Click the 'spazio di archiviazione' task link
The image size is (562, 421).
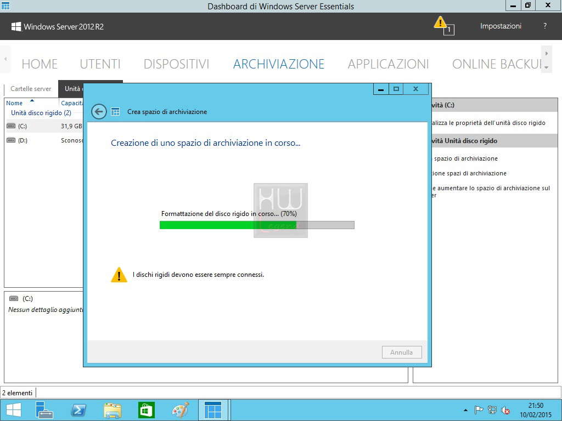[x=465, y=158]
